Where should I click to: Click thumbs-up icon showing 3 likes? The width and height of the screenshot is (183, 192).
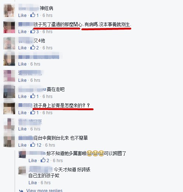pyautogui.click(x=33, y=31)
